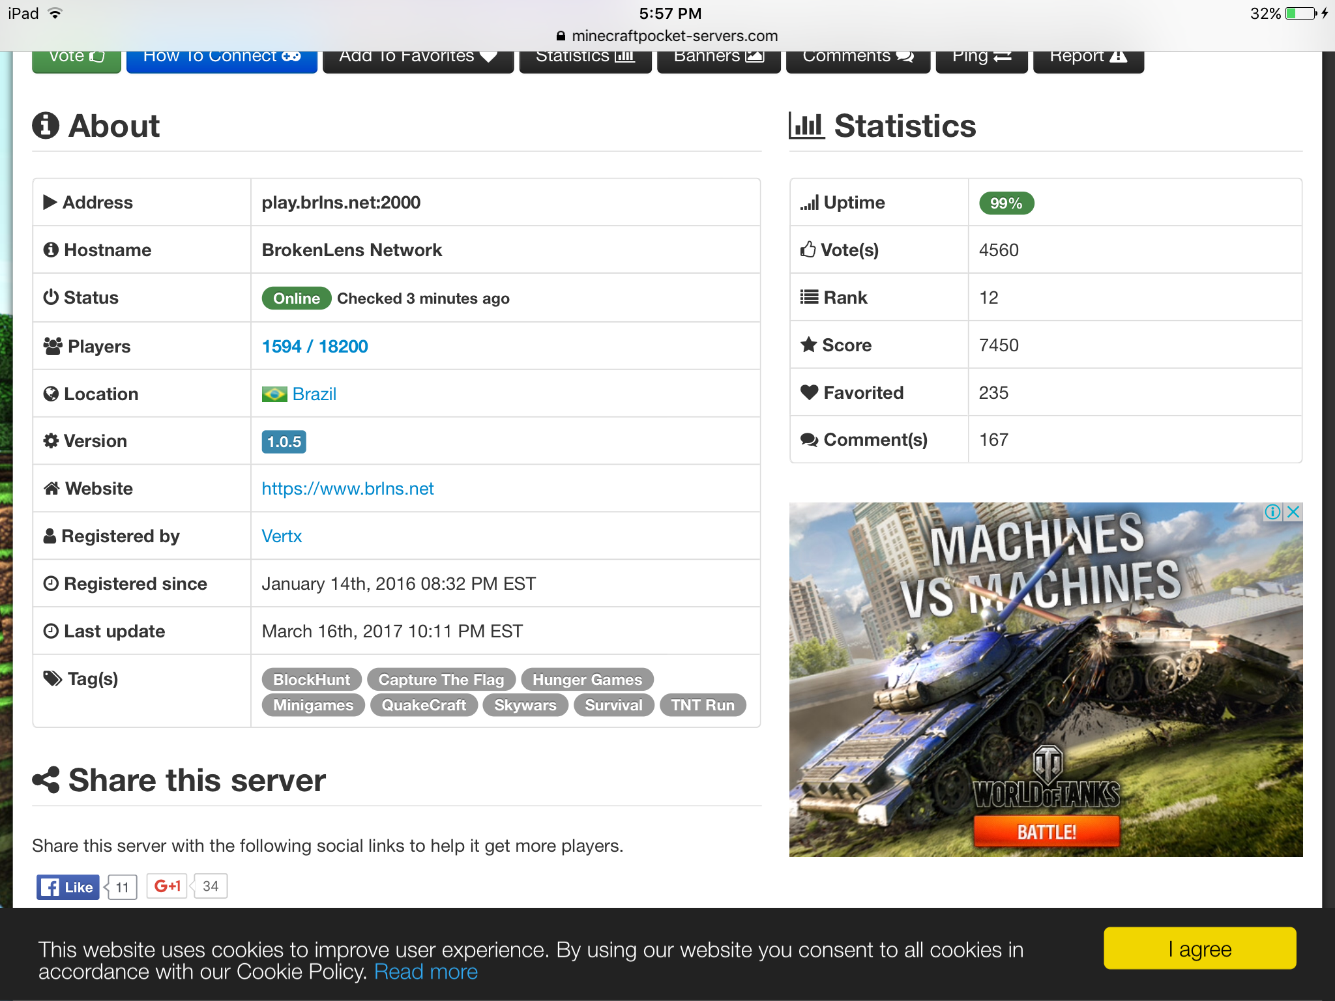Click the green Vote button

click(x=76, y=61)
